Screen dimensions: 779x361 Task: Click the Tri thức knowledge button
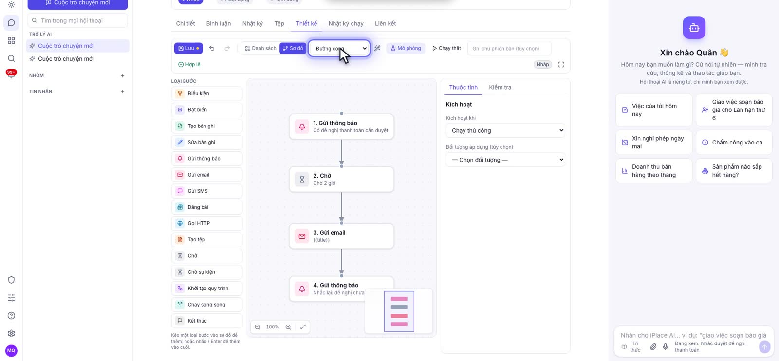[x=631, y=346]
